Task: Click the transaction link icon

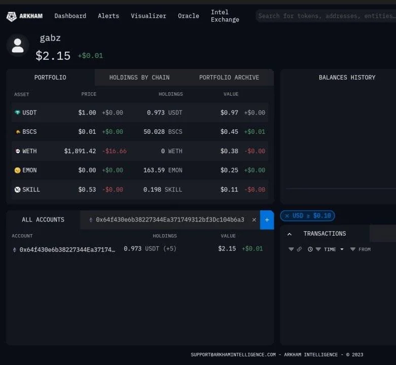Action: 299,249
